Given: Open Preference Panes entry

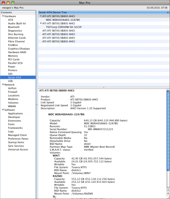Looking at the screenshot, I should tap(18, 139).
